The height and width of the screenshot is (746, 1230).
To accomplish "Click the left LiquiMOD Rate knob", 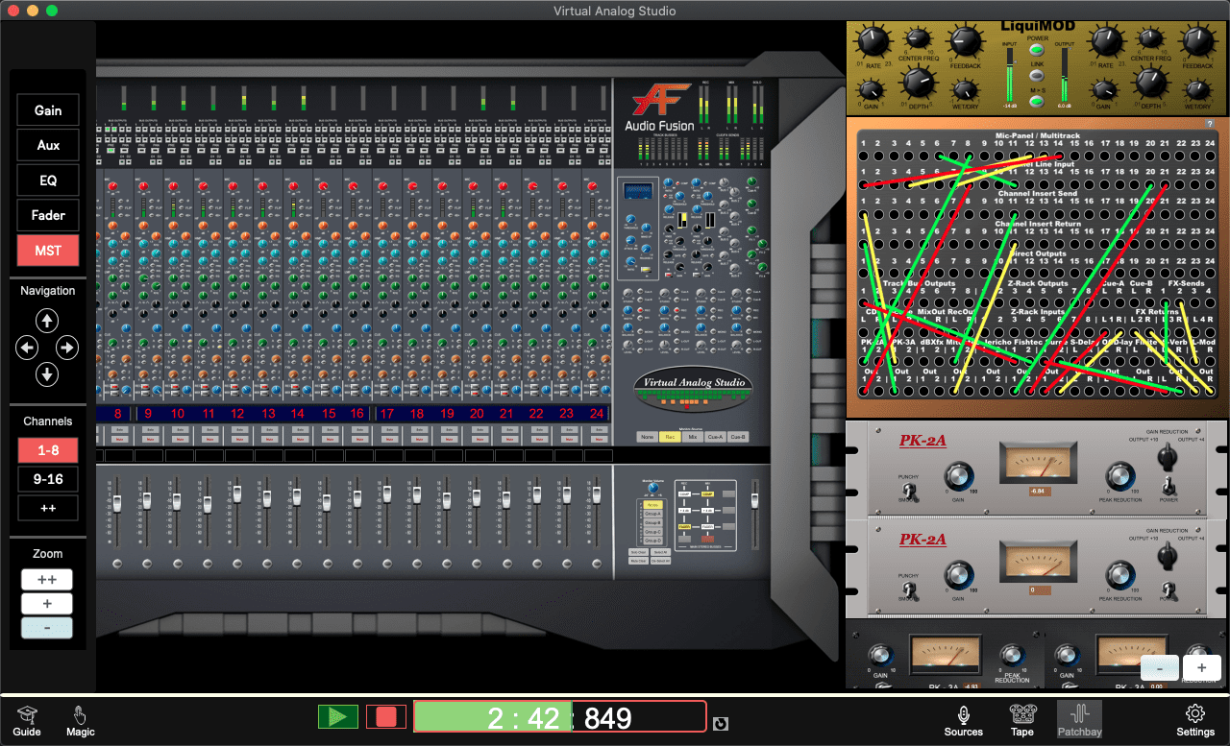I will 873,41.
